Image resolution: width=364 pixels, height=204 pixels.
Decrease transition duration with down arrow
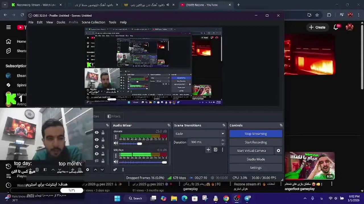[223, 144]
